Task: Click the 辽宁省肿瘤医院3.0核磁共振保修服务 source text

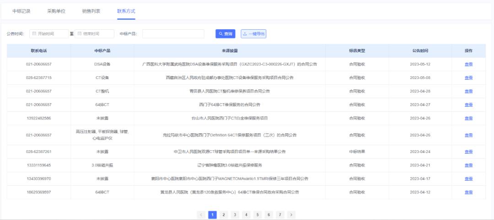Action: [x=230, y=165]
